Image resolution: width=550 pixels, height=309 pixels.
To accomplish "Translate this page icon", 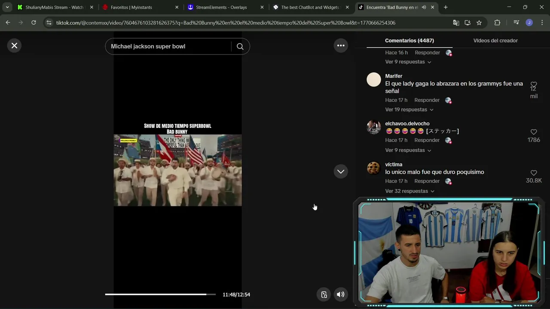I will pyautogui.click(x=456, y=23).
